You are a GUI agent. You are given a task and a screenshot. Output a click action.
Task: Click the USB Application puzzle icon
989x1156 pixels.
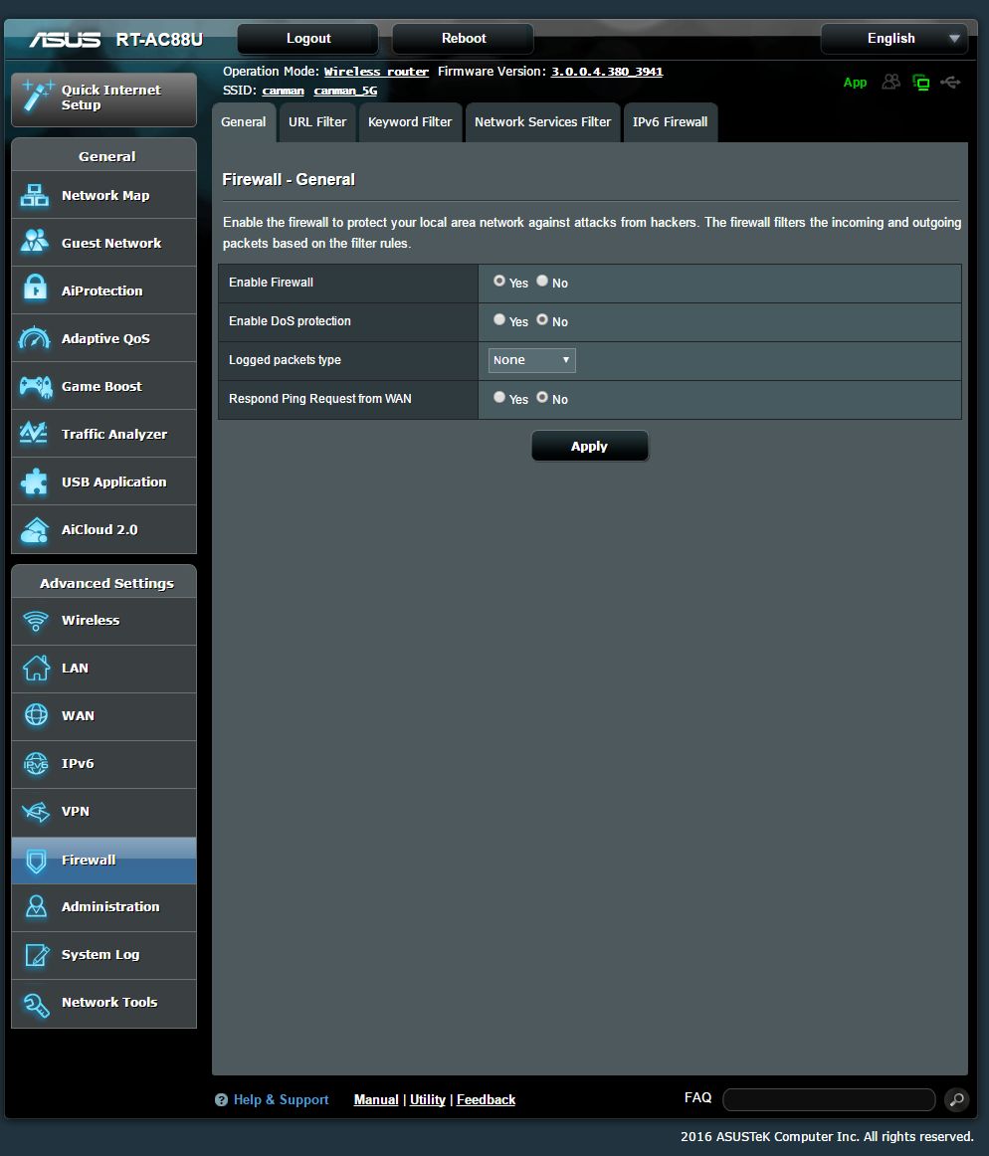click(35, 482)
